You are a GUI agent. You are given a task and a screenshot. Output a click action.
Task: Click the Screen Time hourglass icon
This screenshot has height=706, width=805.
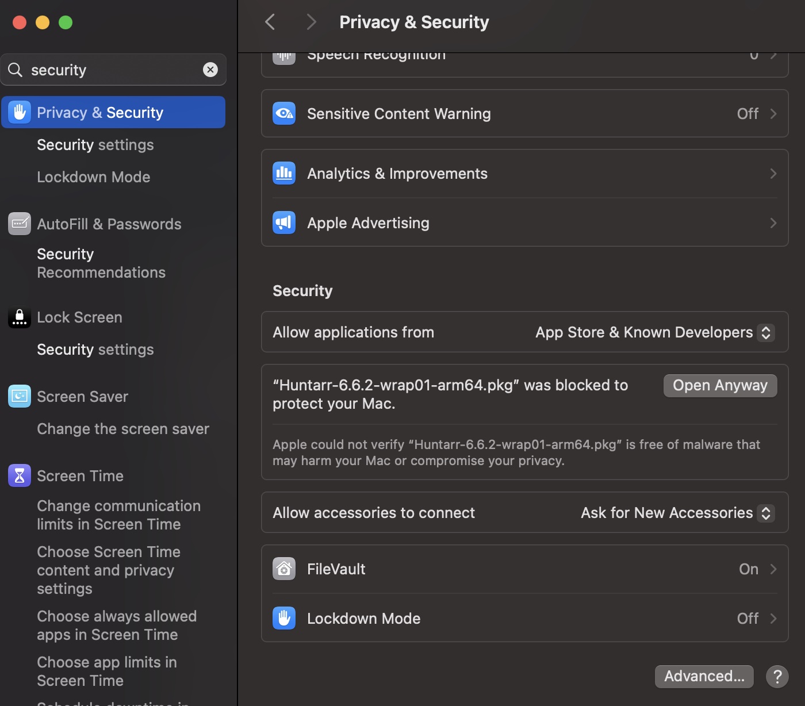tap(20, 475)
